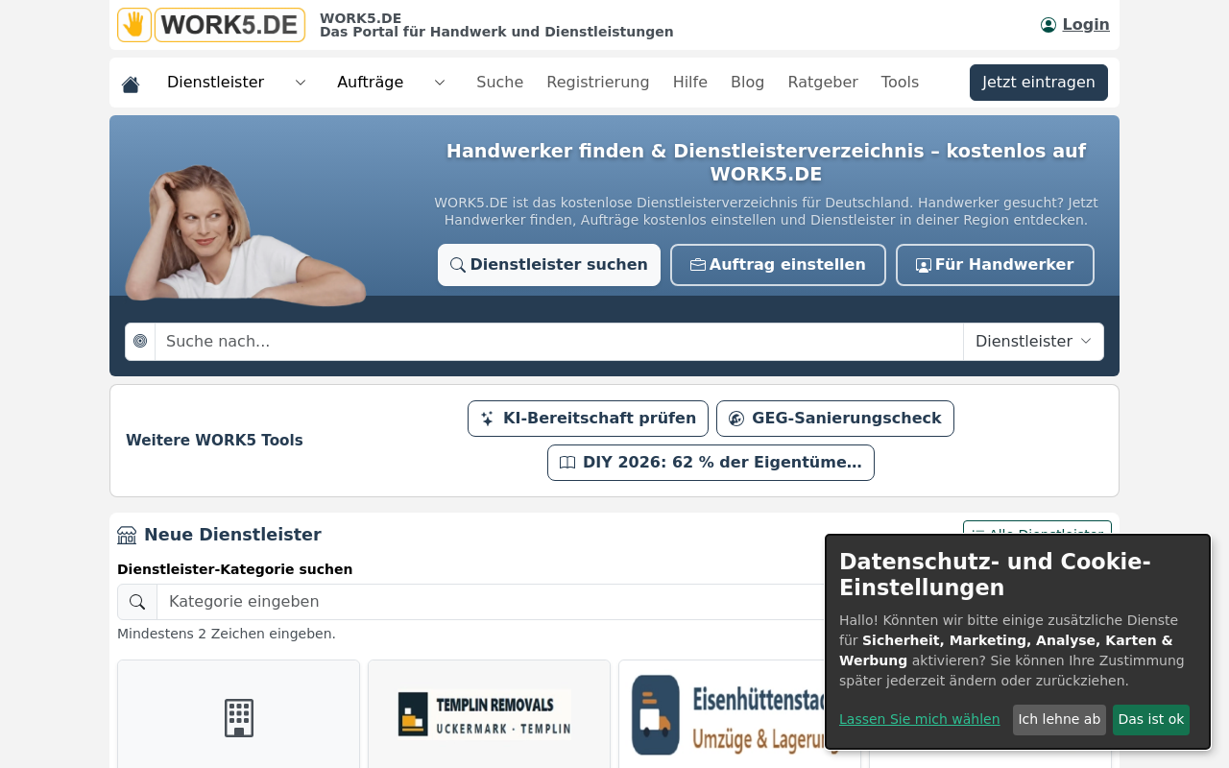Open the Hilfe menu item
This screenshot has height=768, width=1229.
689,83
